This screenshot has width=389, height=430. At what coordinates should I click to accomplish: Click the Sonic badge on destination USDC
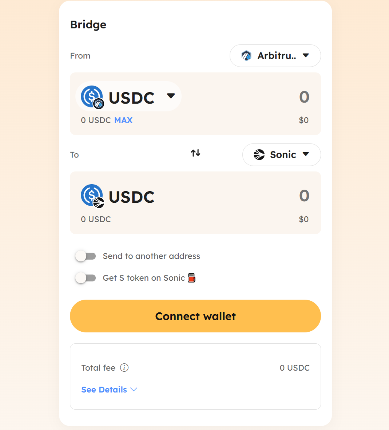99,203
